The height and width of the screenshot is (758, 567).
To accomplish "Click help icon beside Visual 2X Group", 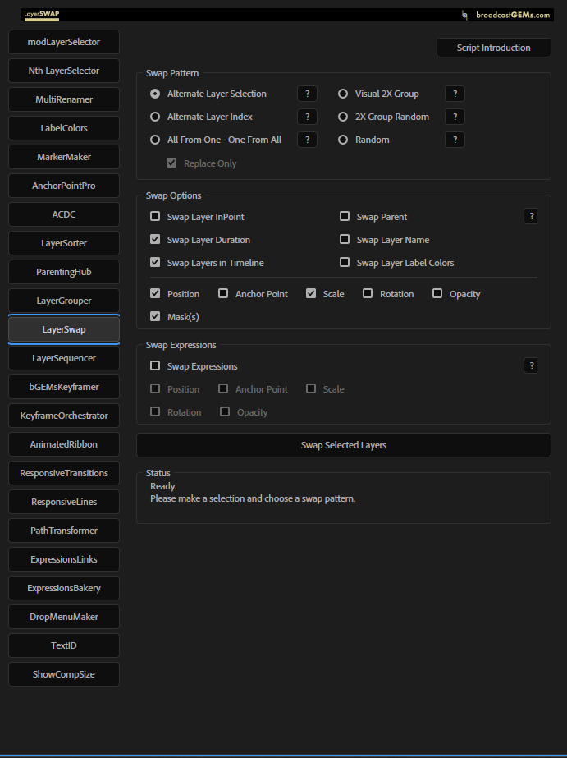I will pos(455,94).
